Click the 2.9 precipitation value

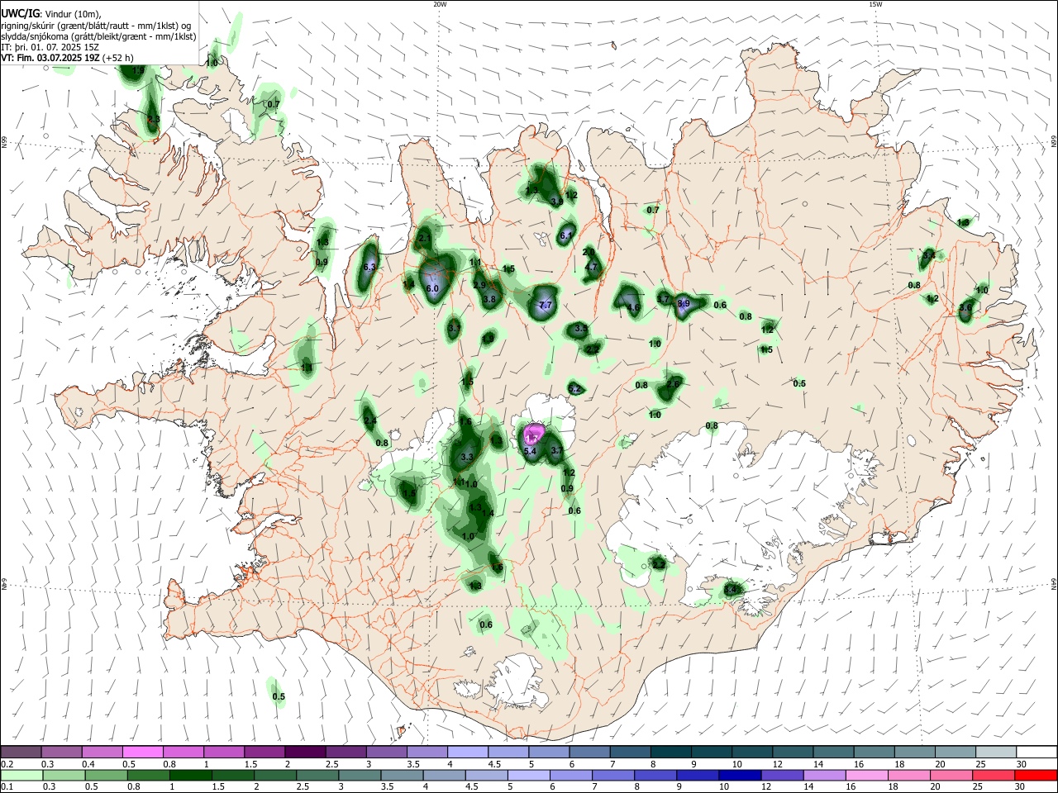479,285
